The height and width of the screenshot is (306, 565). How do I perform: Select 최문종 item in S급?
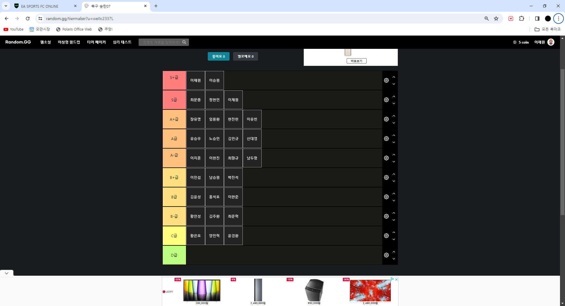click(196, 100)
